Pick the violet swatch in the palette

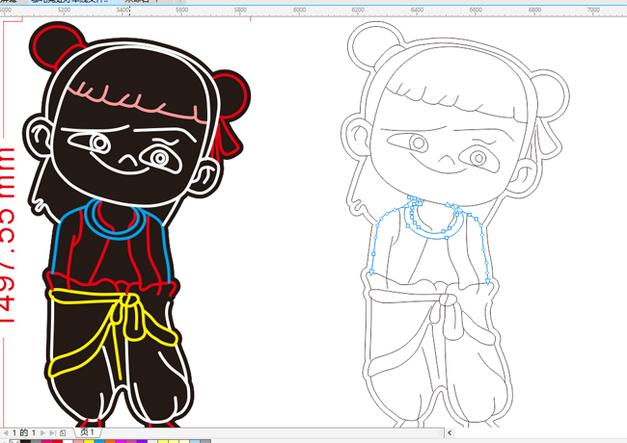coord(142,441)
